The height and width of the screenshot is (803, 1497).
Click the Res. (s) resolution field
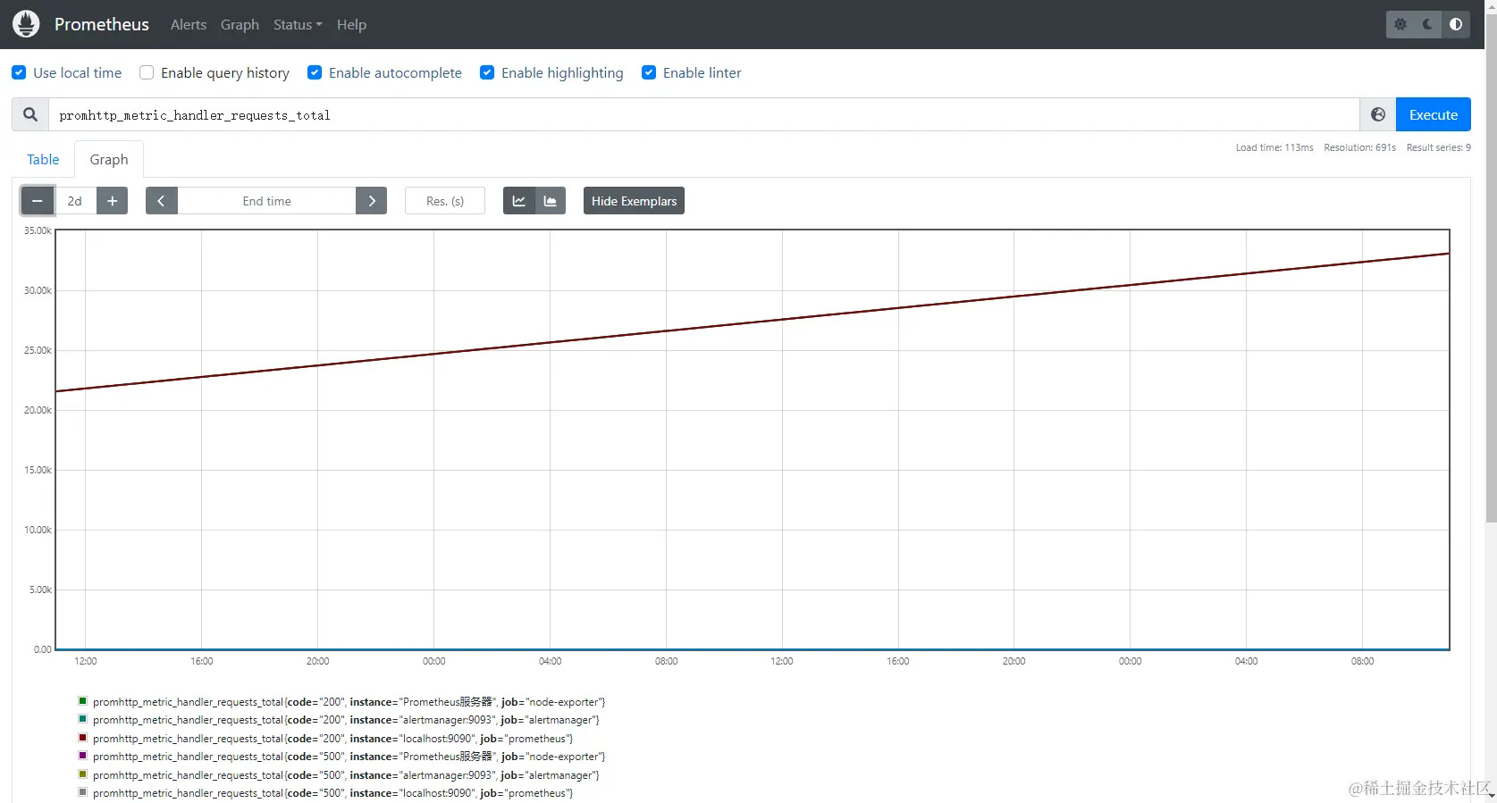(x=445, y=201)
